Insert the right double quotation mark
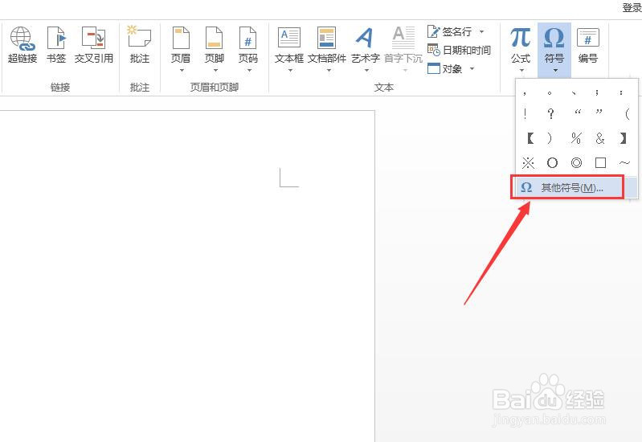 [599, 112]
